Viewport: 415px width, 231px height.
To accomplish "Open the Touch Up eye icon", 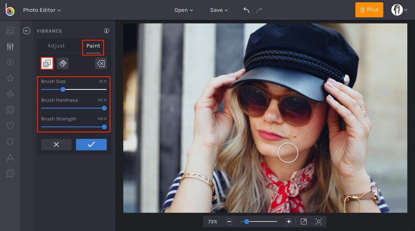I will (10, 62).
